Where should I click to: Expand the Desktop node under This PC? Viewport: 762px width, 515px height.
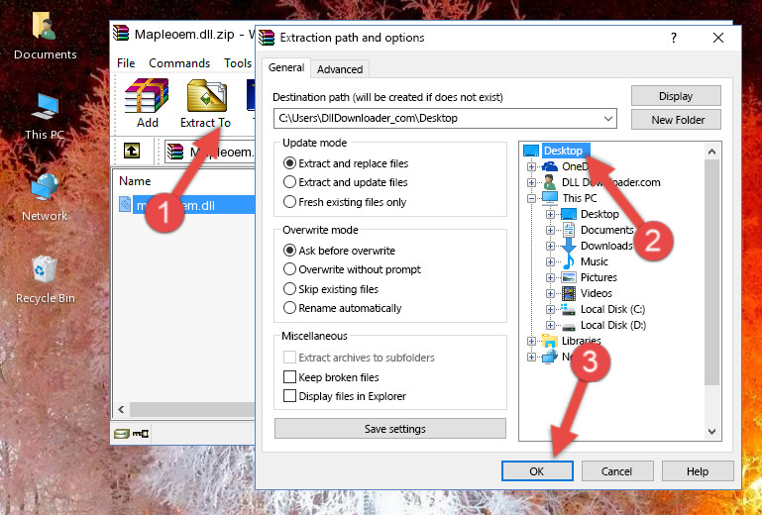550,214
